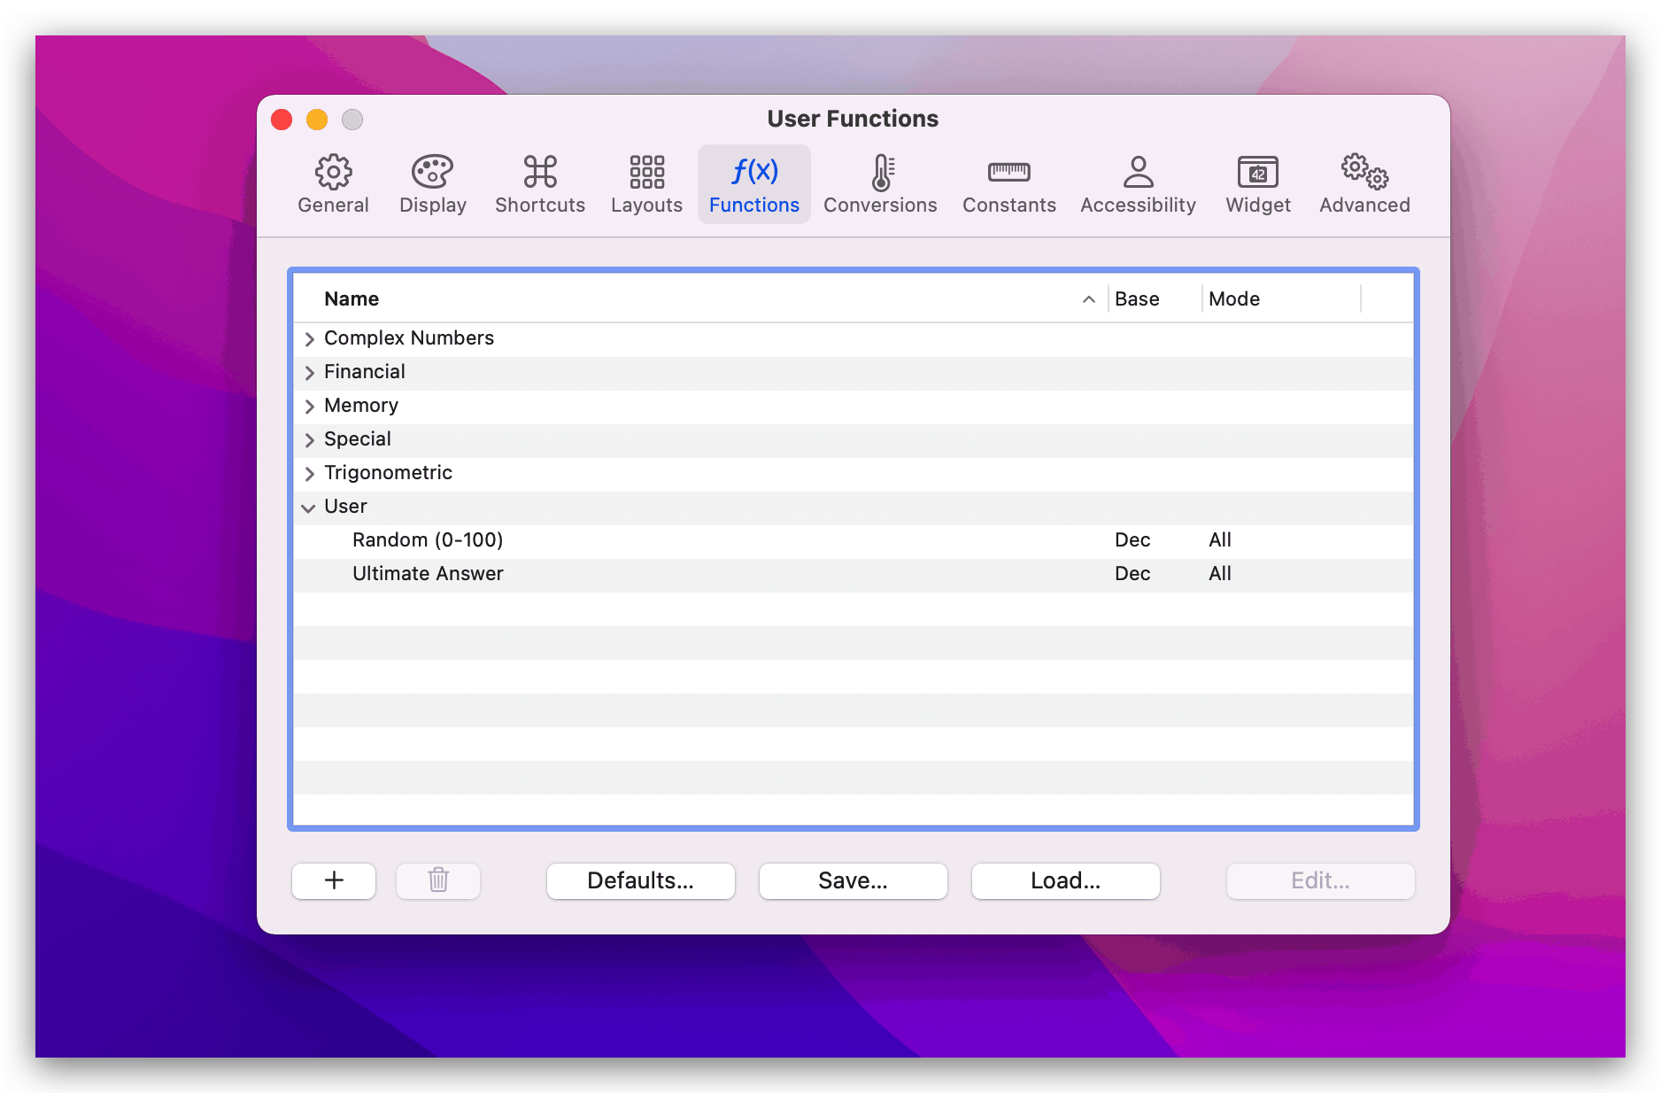Screen dimensions: 1661x1093
Task: Click the Defaults... button
Action: click(x=641, y=880)
